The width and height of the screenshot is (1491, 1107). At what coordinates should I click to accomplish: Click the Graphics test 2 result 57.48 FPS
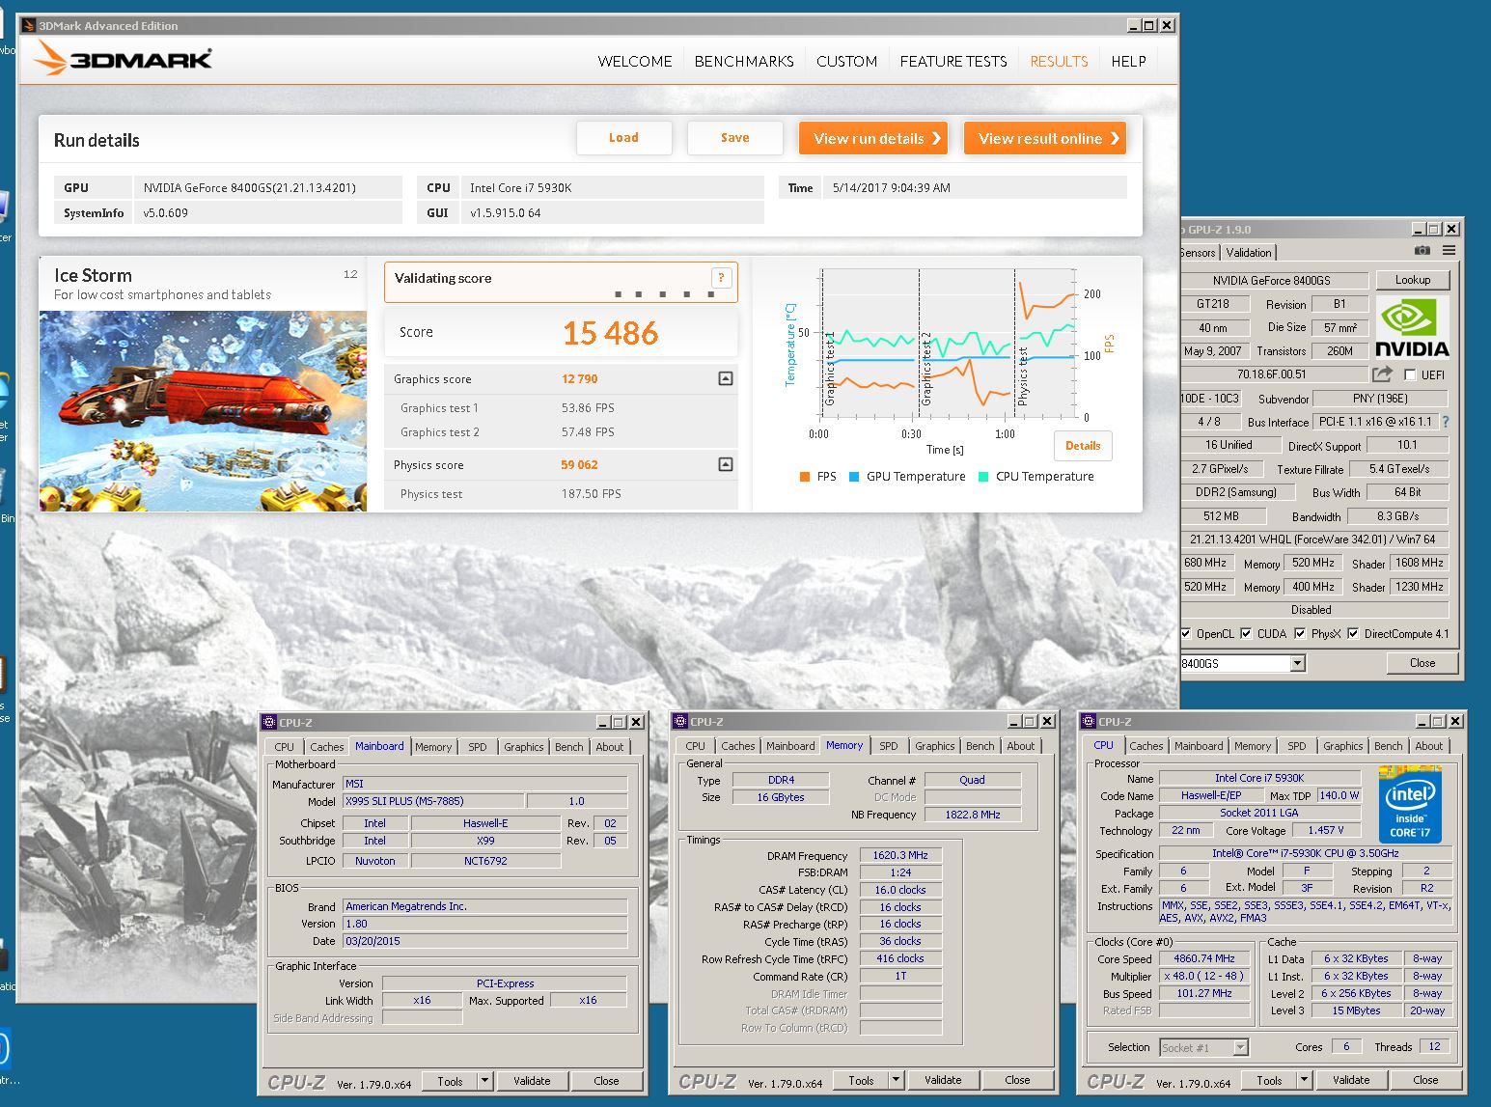tap(588, 432)
